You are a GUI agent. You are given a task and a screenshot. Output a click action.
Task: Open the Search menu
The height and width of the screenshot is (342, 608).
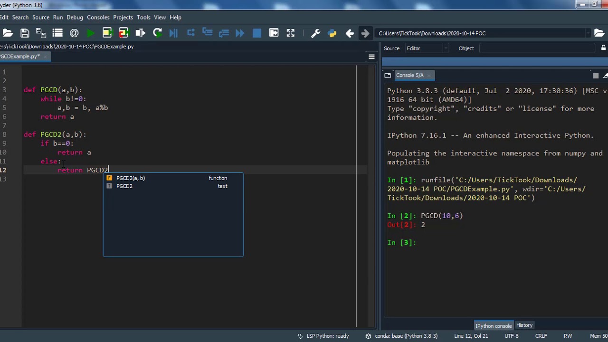[20, 17]
